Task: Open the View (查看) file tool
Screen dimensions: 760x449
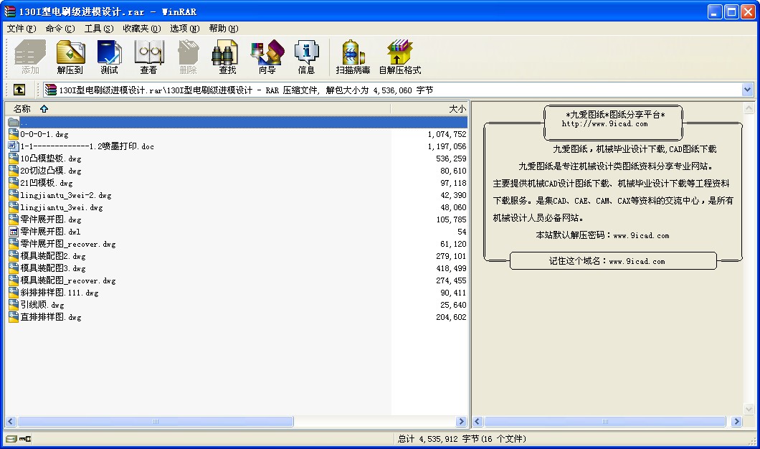Action: (x=148, y=57)
